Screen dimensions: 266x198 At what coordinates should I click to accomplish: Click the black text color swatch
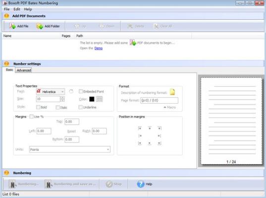tap(92, 99)
